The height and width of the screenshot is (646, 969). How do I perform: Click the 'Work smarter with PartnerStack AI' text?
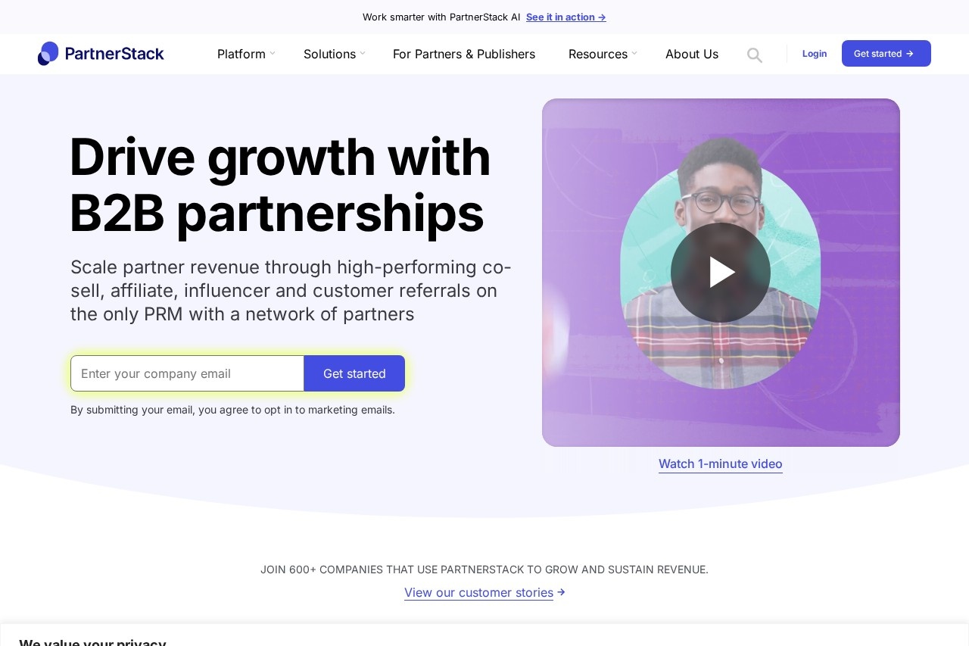[441, 17]
